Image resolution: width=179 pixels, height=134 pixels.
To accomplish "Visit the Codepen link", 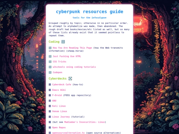I will (x=57, y=72).
